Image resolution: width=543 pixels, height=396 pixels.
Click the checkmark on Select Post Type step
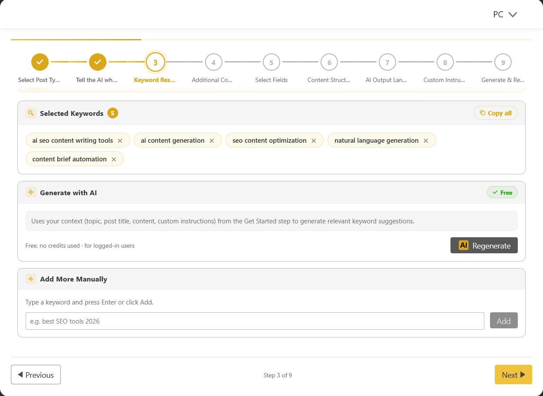tap(40, 62)
